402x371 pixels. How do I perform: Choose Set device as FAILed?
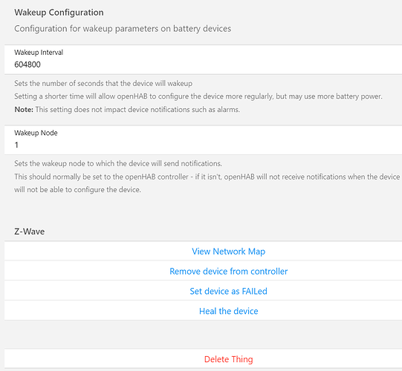[228, 291]
